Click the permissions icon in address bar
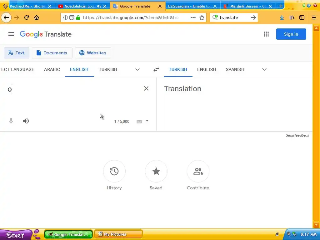Viewport: 320px width, 240px height. [72, 17]
